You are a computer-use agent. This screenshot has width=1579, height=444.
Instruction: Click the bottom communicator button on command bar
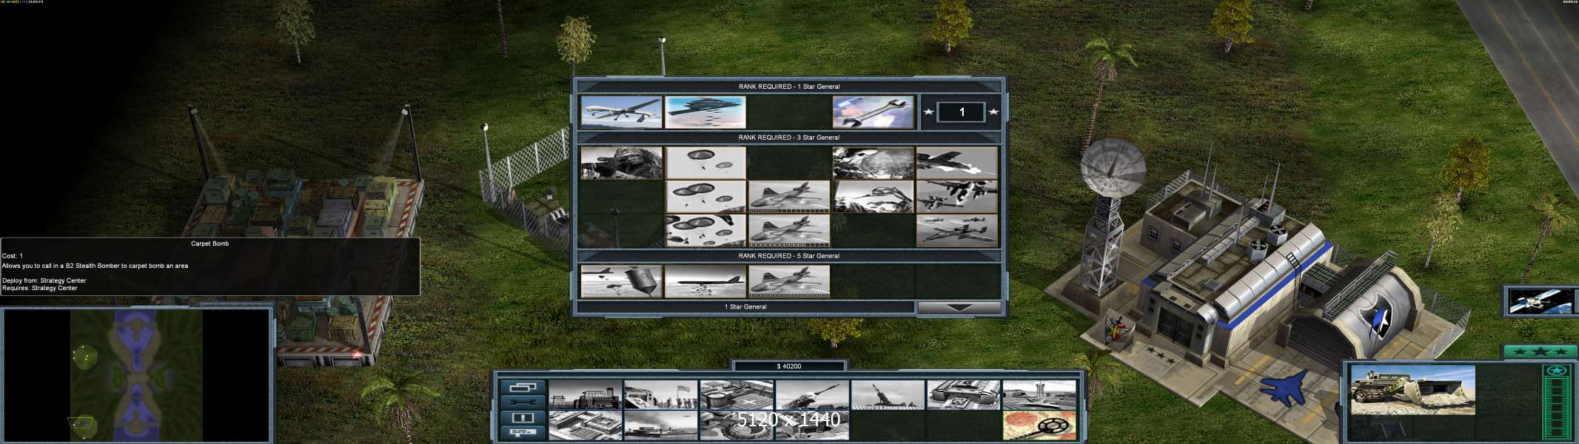pos(523,432)
